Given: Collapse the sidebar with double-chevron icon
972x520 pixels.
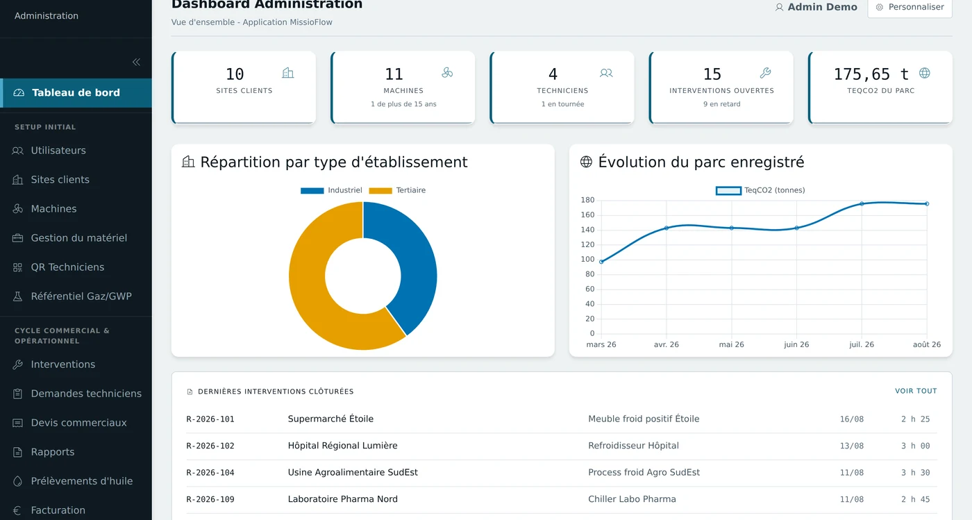Looking at the screenshot, I should pos(136,62).
